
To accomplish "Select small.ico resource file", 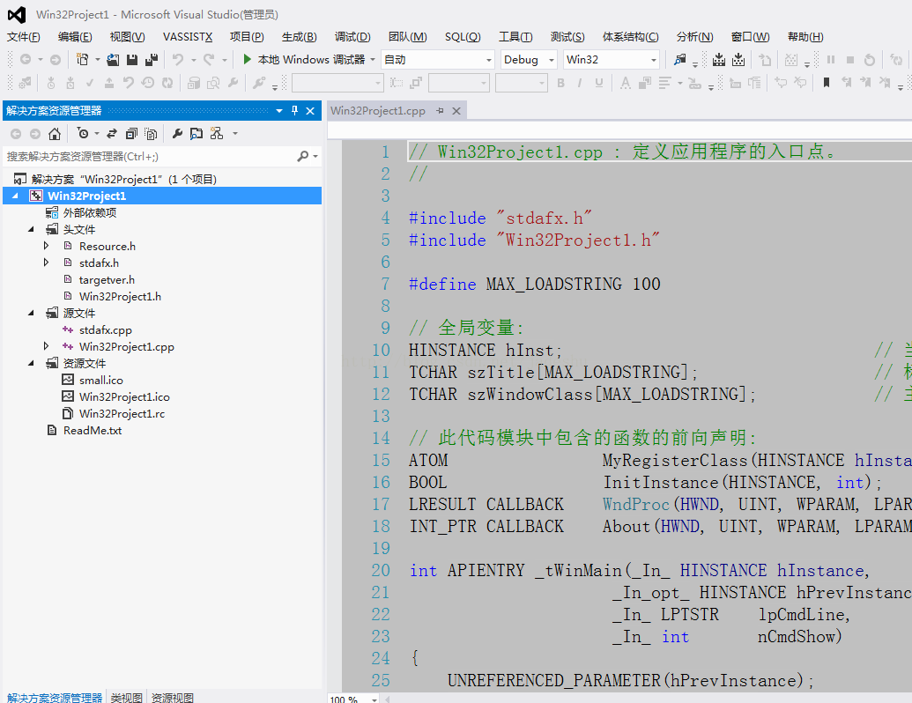I will [101, 381].
